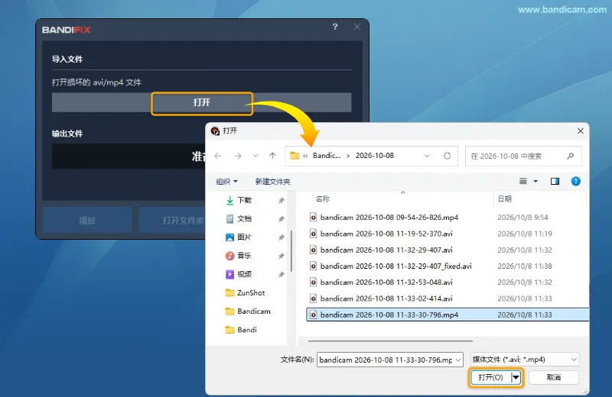The width and height of the screenshot is (612, 397).
Task: Click the pin icon beside 音乐
Action: [x=281, y=256]
